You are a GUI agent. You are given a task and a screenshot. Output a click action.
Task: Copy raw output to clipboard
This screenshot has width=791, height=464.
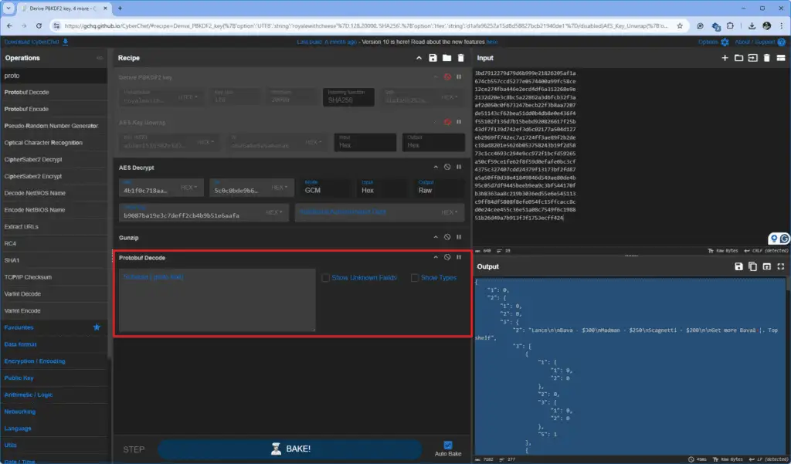[x=752, y=266]
